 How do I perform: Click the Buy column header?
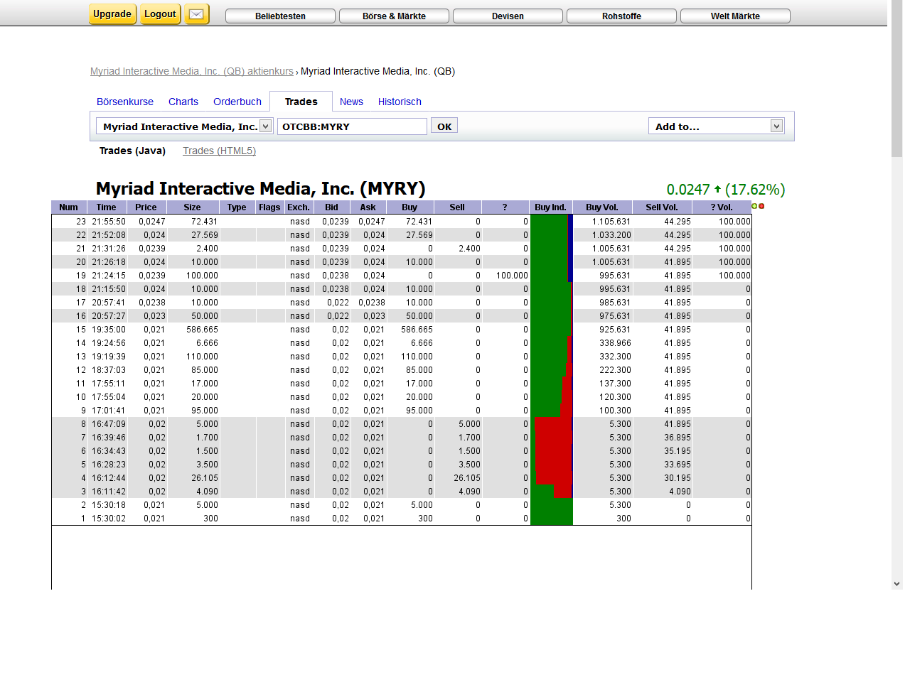click(x=410, y=207)
